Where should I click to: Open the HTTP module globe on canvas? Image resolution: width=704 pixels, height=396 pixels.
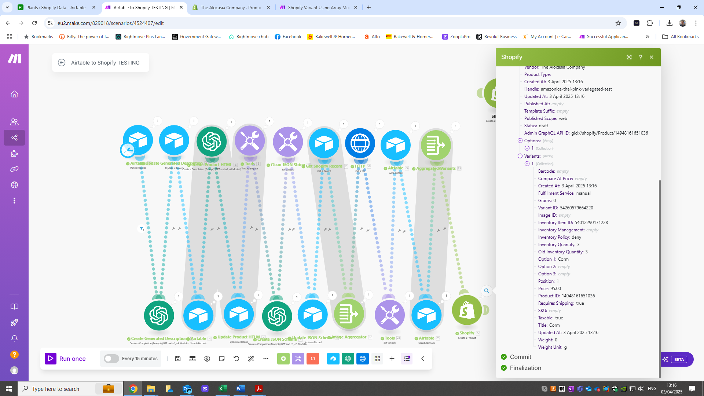(360, 143)
